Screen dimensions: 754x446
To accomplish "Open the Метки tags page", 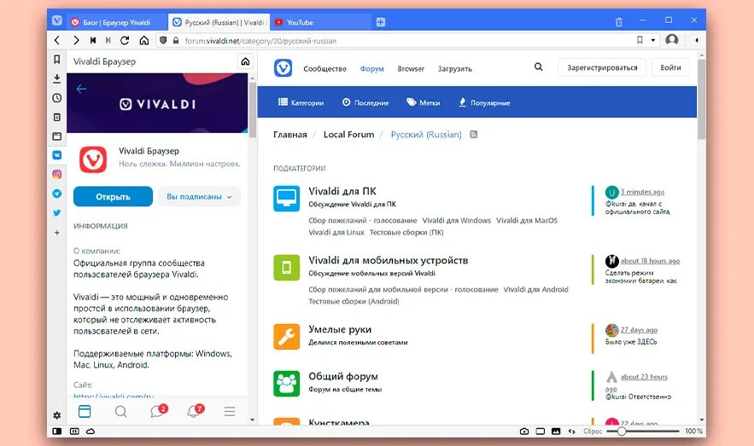I will click(x=424, y=102).
